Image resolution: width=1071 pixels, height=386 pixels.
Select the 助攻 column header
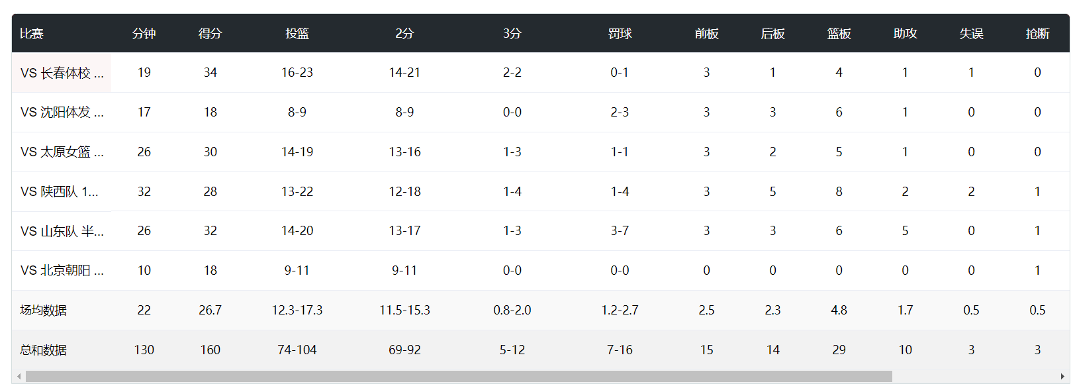coord(906,34)
